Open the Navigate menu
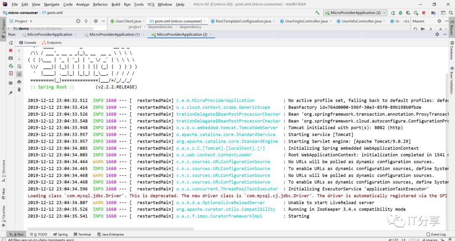Viewport: 455px width, 241px height. click(x=52, y=4)
